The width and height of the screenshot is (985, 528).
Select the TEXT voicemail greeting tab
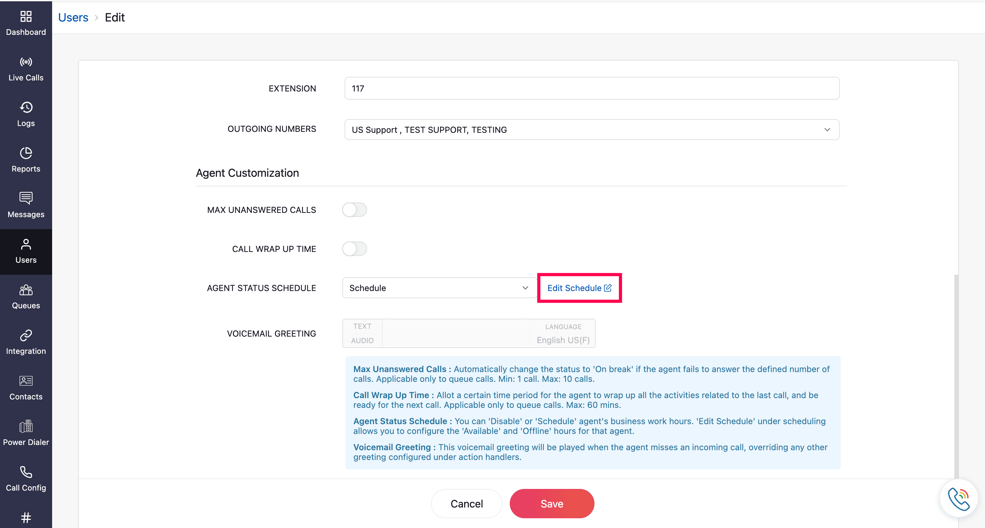362,326
